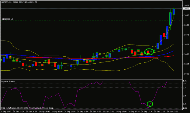Click the 28 Sep 16:50 time label
Image resolution: width=190 pixels, height=113 pixels.
tap(70, 111)
